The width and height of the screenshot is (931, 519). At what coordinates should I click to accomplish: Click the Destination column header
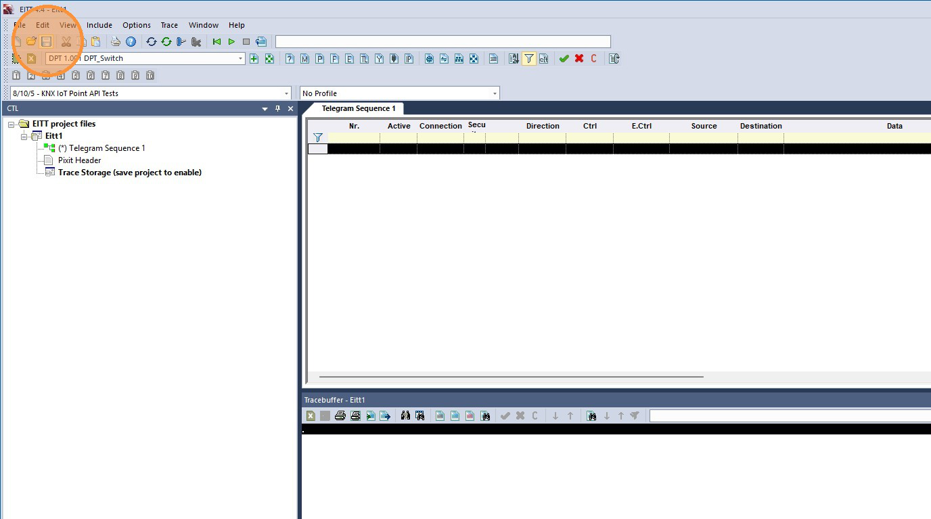pyautogui.click(x=760, y=126)
